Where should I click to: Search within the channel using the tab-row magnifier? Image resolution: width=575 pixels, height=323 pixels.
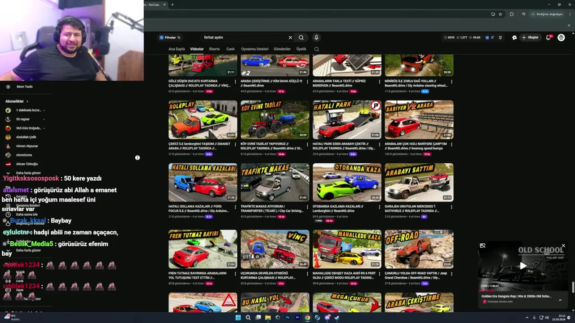tap(317, 49)
